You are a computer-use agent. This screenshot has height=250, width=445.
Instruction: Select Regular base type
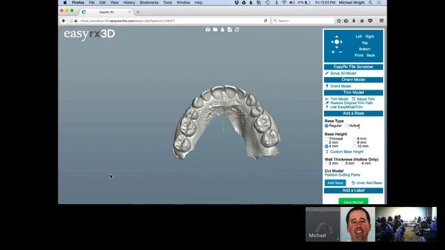click(x=326, y=126)
